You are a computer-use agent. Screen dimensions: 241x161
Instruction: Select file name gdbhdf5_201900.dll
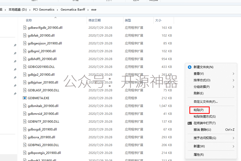42,59
